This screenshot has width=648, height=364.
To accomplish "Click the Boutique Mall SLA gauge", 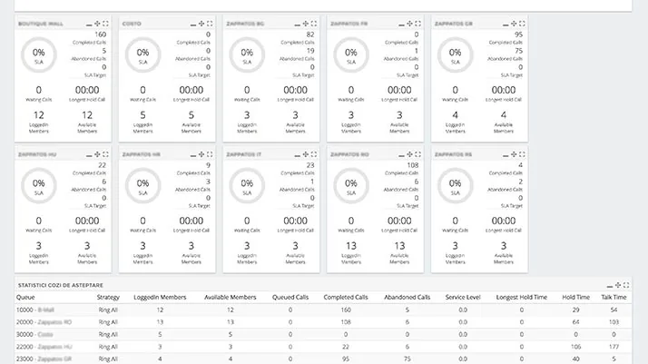I will [x=39, y=55].
